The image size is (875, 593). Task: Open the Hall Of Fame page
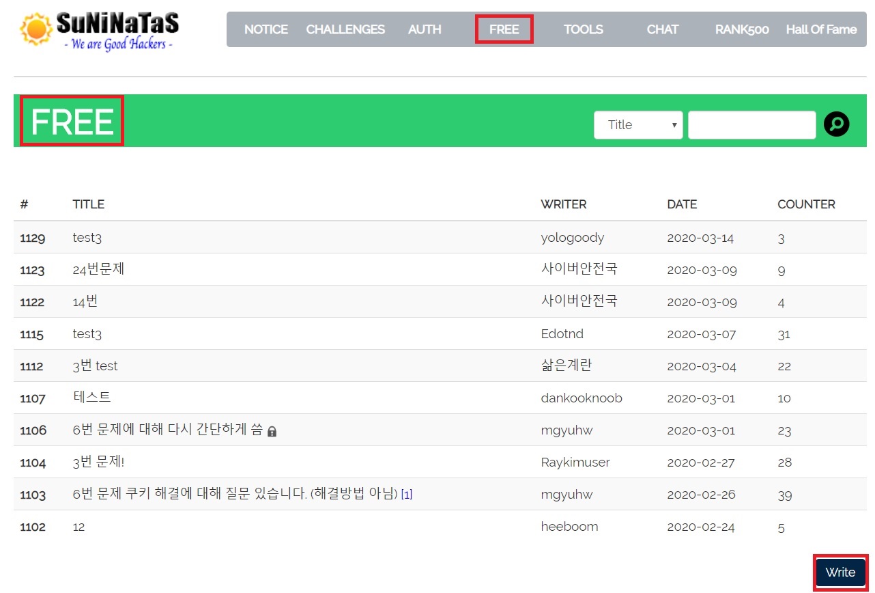pyautogui.click(x=822, y=29)
